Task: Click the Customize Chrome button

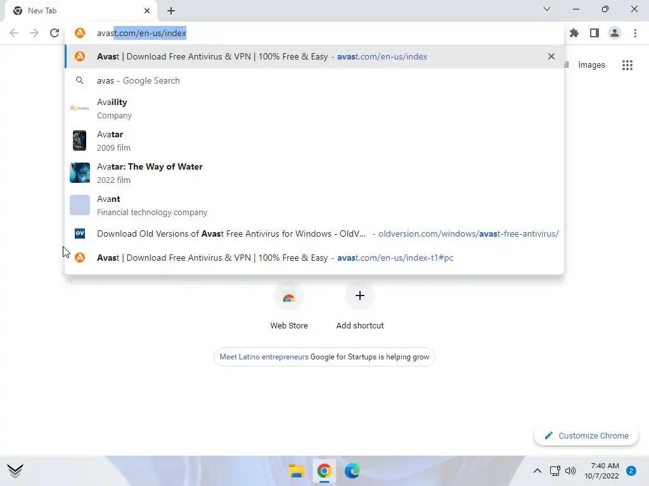Action: click(586, 435)
